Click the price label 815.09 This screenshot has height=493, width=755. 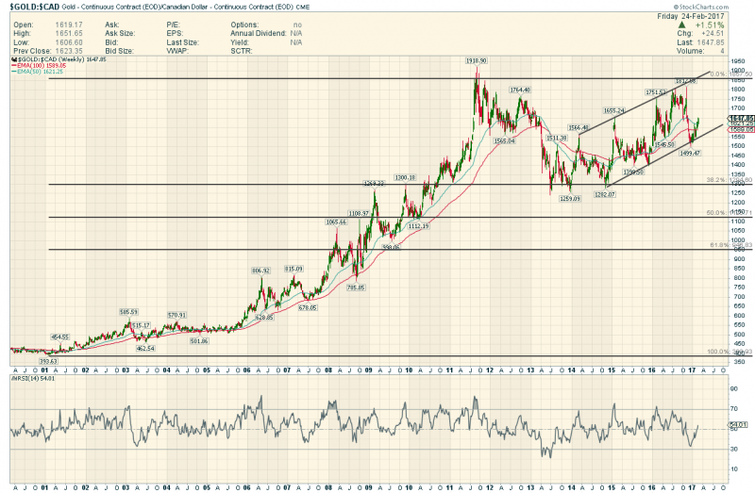(294, 269)
